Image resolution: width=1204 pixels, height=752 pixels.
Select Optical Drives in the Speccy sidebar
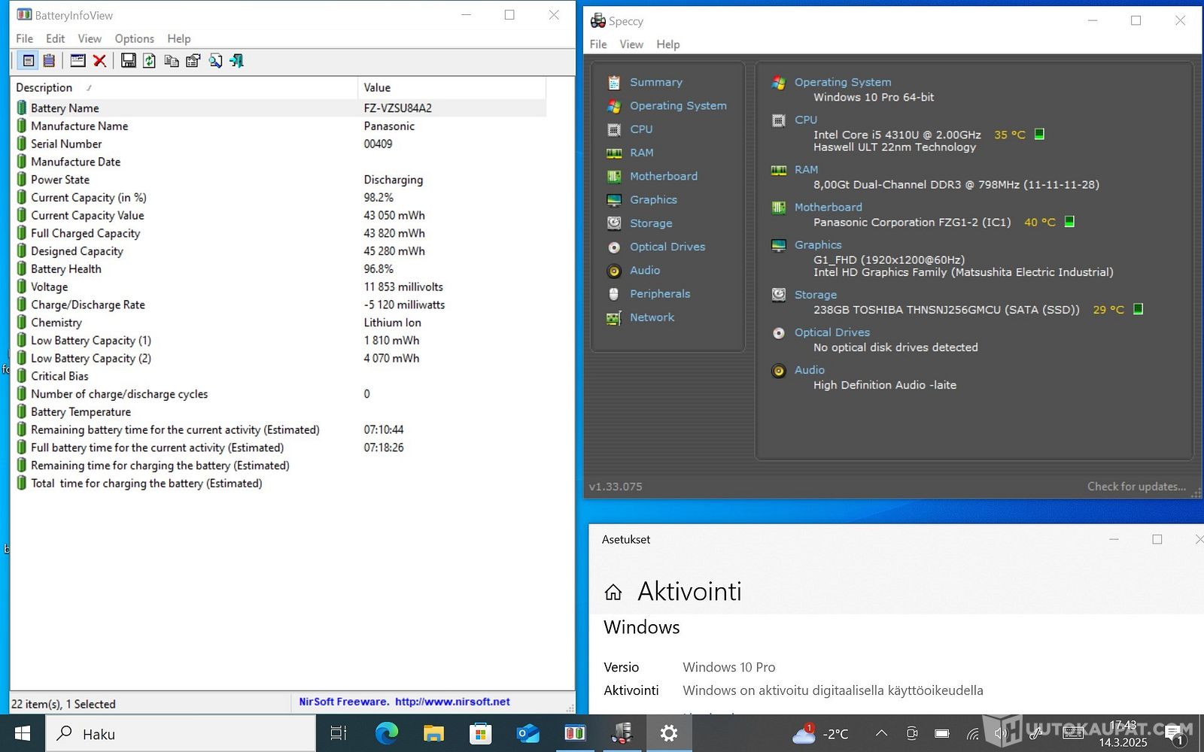pos(667,247)
